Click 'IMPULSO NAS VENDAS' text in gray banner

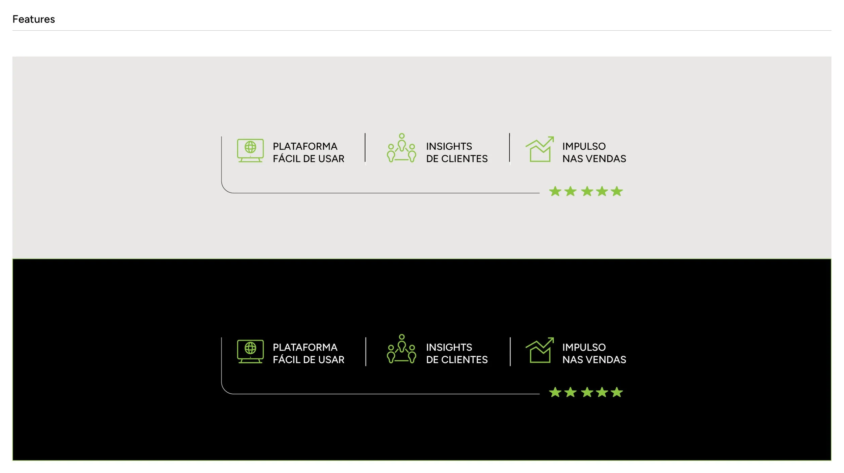594,152
